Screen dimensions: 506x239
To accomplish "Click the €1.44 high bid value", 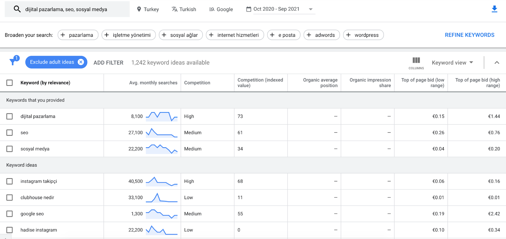I will (494, 116).
